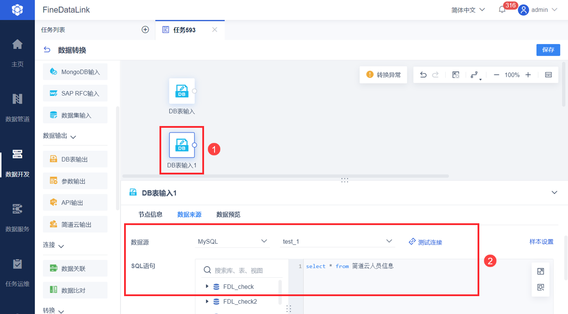
Task: Choose the 参数输出 operator
Action: [75, 181]
